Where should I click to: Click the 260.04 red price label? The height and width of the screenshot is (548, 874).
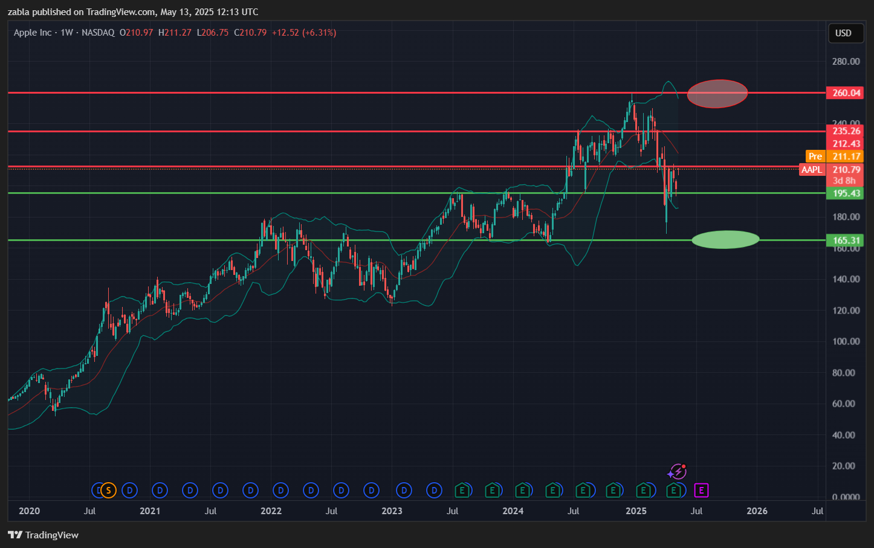846,92
